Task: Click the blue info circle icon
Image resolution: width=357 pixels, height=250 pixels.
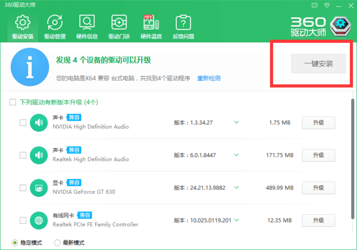Action: pyautogui.click(x=30, y=67)
